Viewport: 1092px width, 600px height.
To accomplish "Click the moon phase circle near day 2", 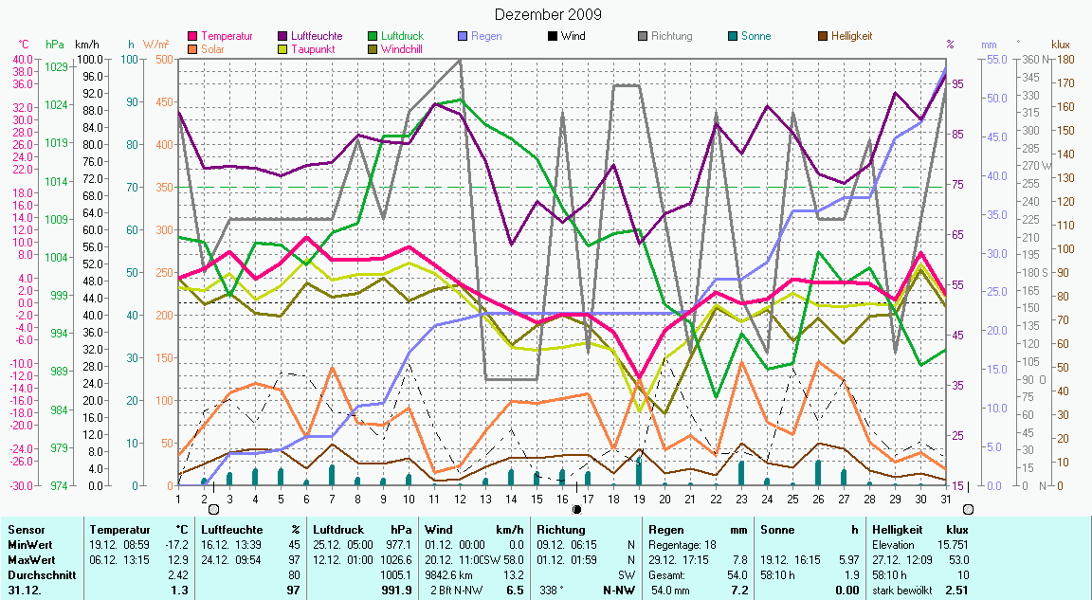I will pyautogui.click(x=213, y=509).
